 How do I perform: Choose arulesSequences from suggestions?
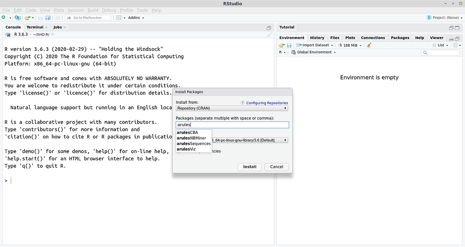[194, 144]
